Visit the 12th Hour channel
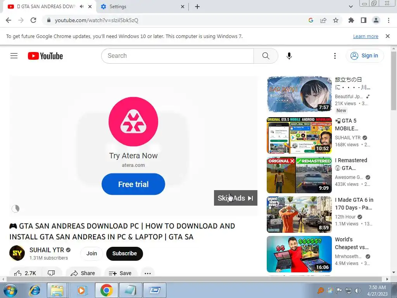 click(345, 217)
